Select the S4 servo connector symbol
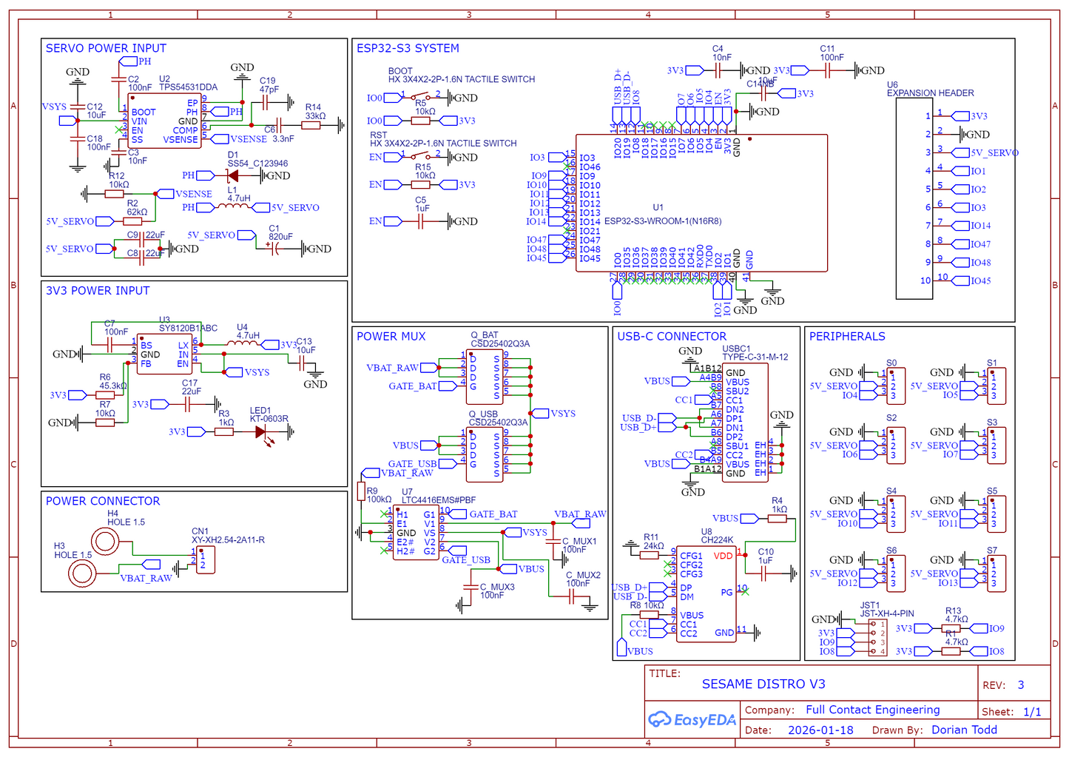Screen dimensions: 1069x757 [x=896, y=514]
